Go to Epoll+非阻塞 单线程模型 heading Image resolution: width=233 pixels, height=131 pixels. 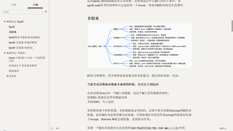coord(23,42)
